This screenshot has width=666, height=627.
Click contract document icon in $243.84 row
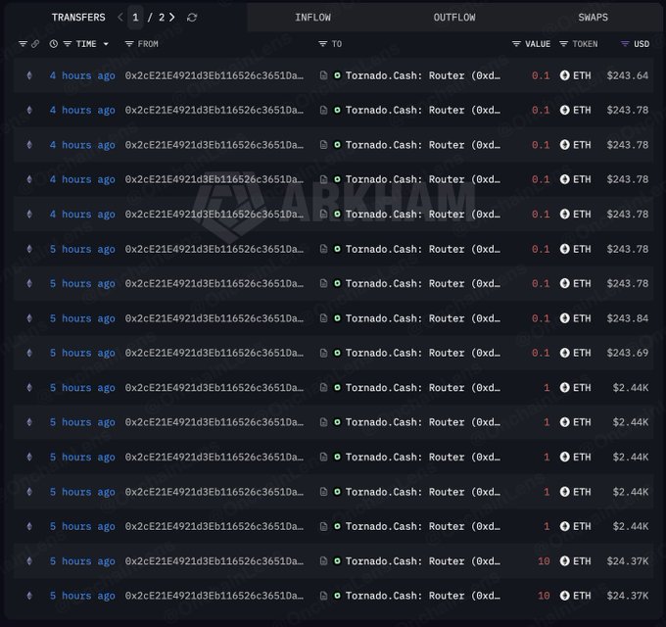click(323, 318)
